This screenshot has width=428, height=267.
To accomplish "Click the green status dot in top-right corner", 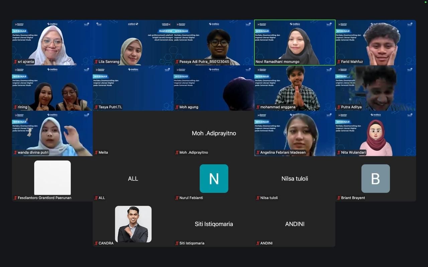I will click(425, 2).
